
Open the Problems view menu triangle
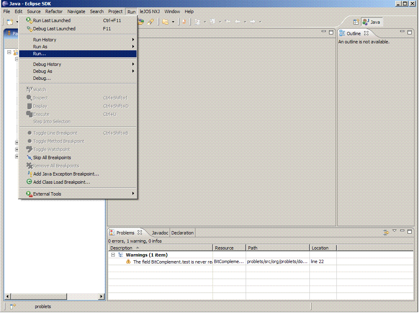click(394, 231)
